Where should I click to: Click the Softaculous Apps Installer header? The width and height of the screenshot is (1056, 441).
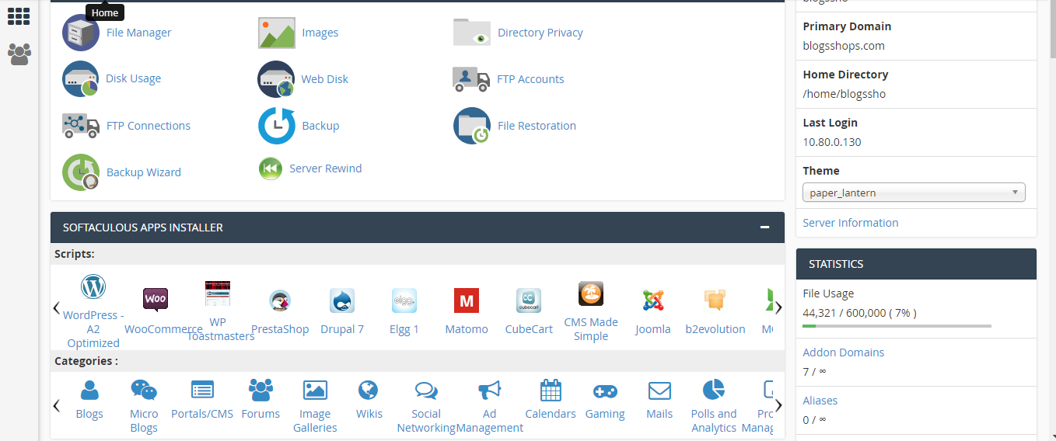click(418, 227)
